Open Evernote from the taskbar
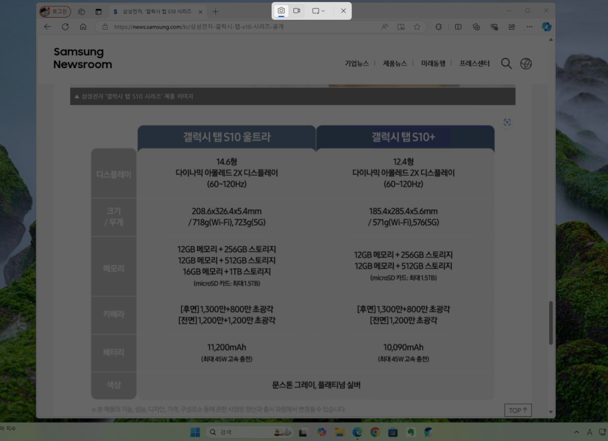 click(410, 432)
